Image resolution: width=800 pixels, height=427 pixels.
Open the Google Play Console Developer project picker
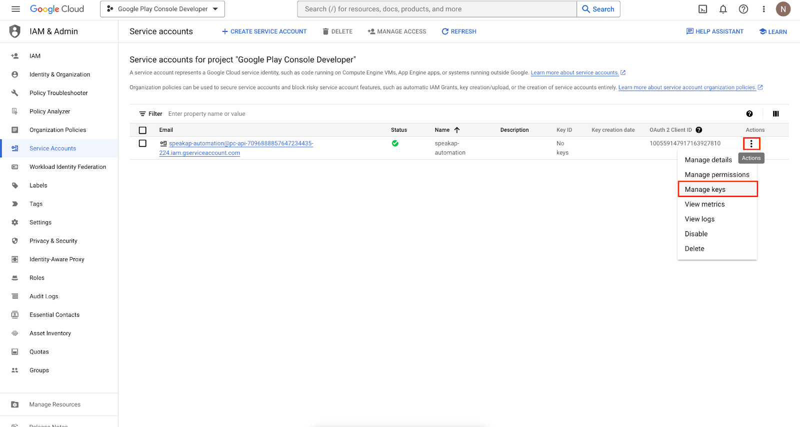(162, 9)
